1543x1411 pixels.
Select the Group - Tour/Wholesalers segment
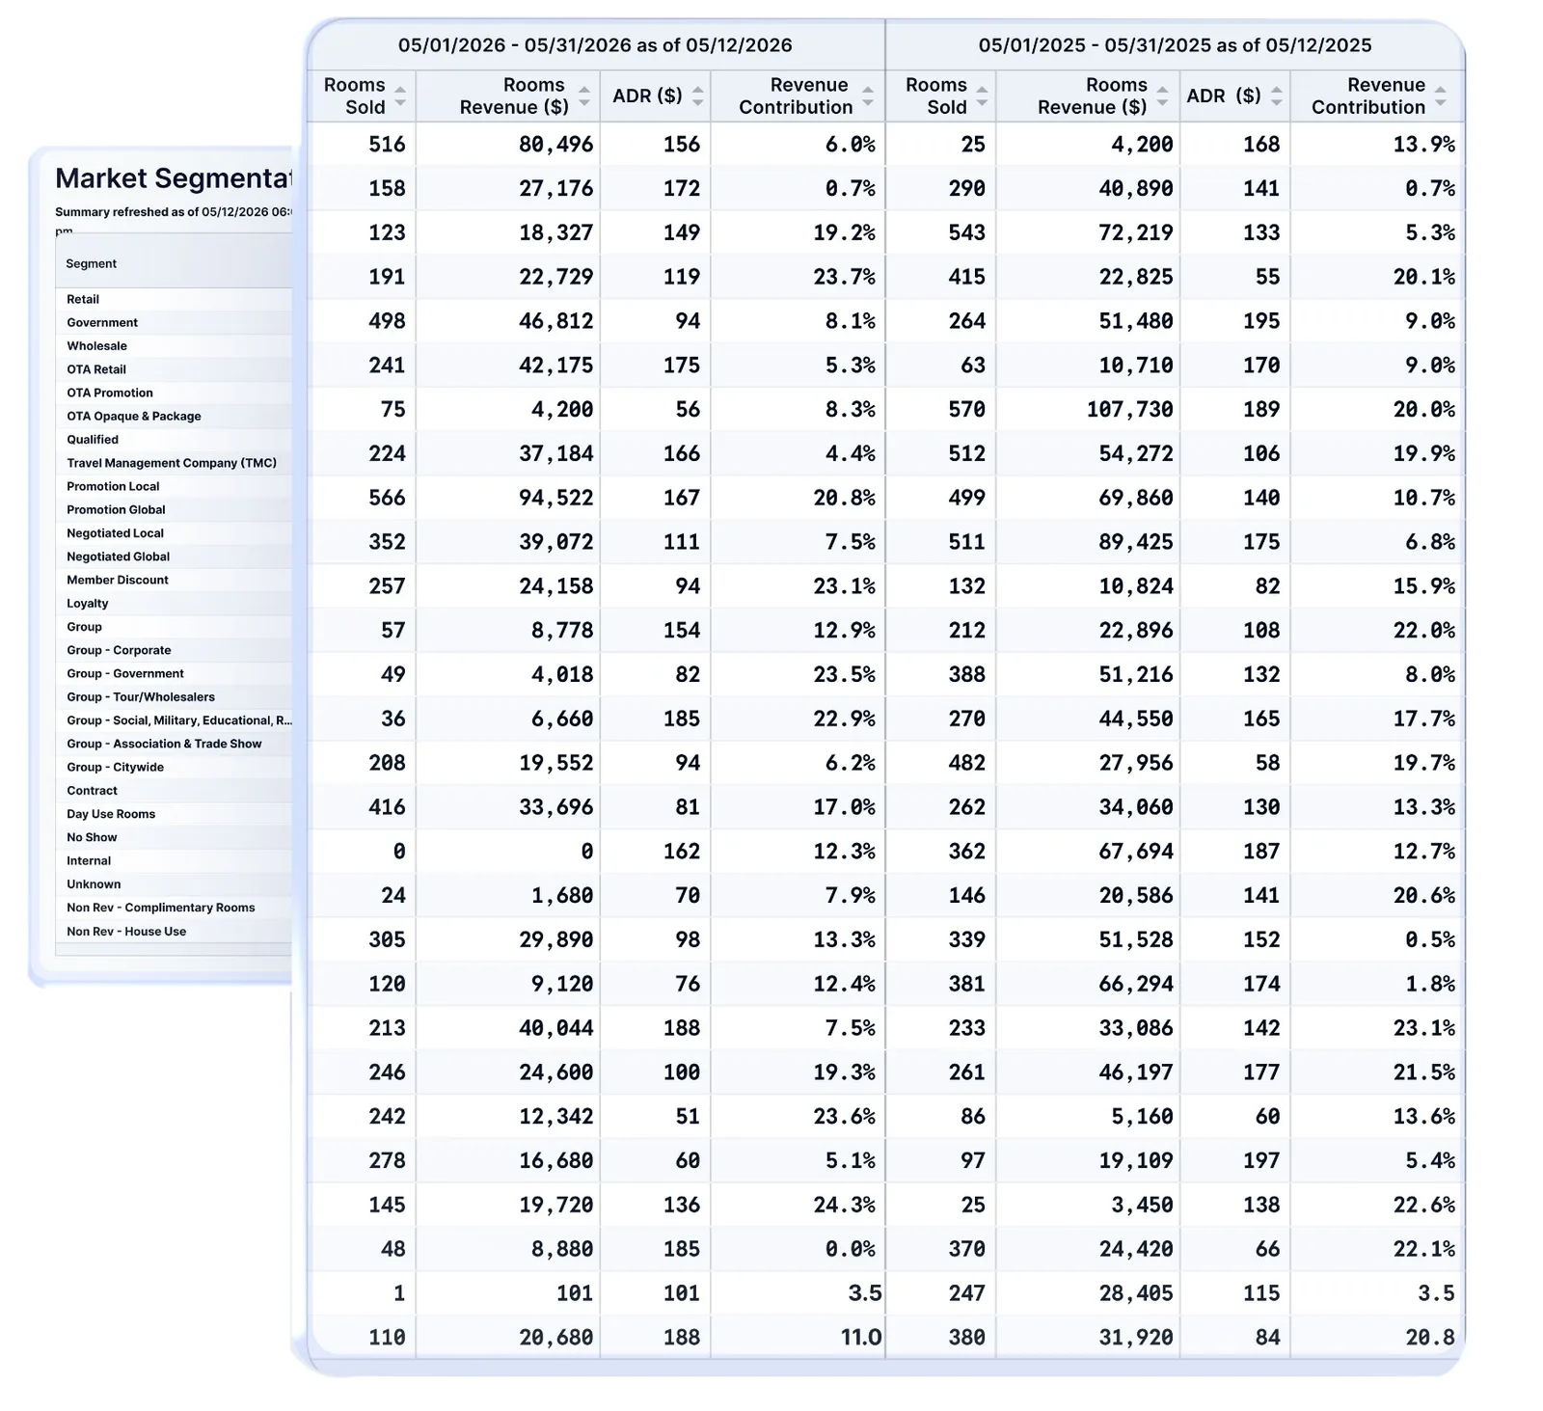pyautogui.click(x=174, y=697)
